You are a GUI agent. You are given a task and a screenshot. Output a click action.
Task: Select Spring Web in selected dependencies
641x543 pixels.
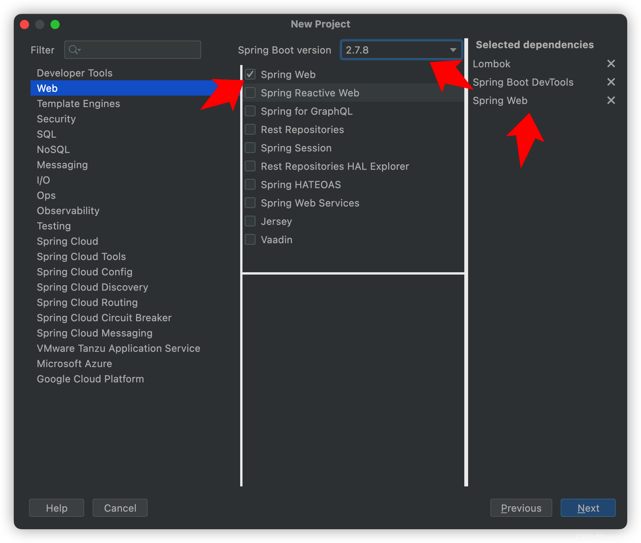tap(500, 101)
